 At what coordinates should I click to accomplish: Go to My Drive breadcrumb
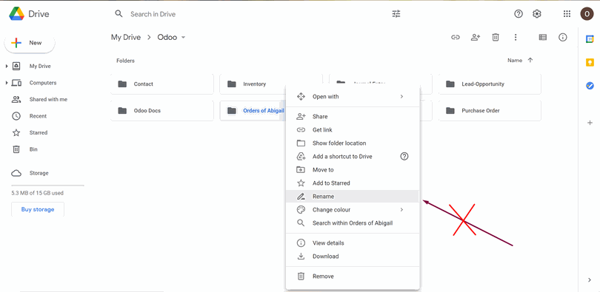(126, 38)
